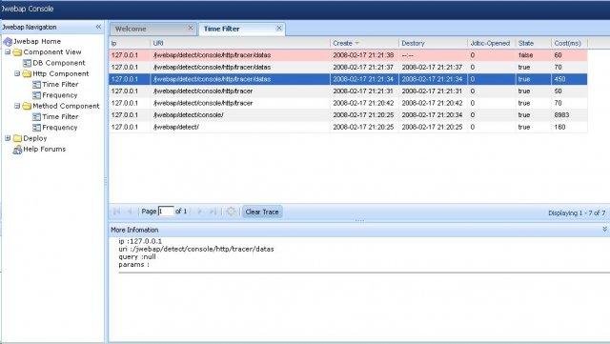Click the Clear Trace button
610x344 pixels.
click(262, 212)
